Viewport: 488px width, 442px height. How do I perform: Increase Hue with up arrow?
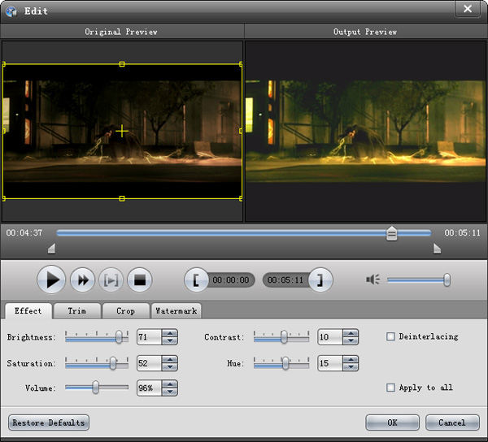351,359
